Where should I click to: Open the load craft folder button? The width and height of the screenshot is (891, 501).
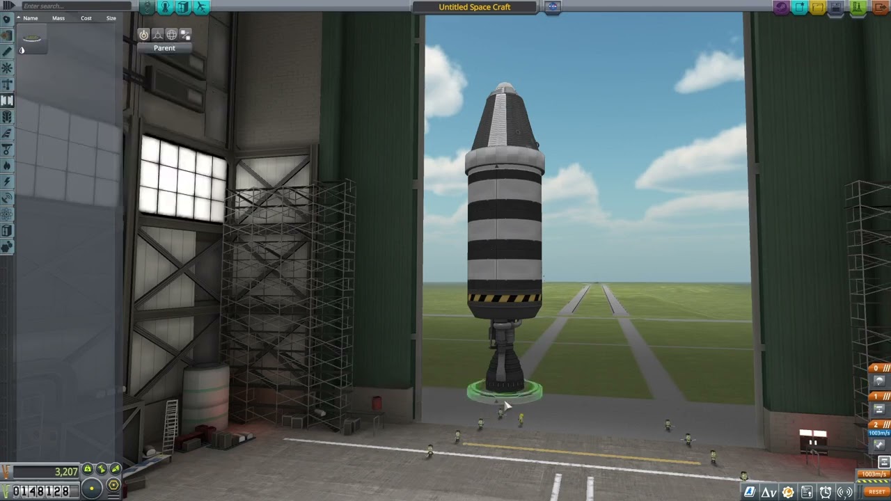click(x=819, y=7)
